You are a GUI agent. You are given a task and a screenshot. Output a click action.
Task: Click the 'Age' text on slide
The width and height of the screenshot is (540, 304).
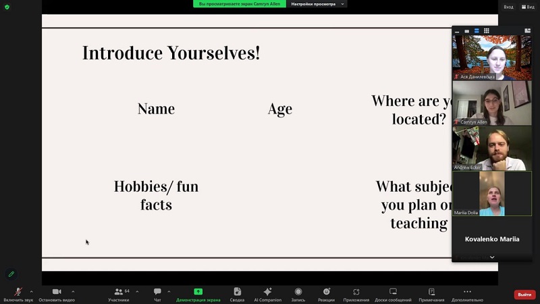point(280,109)
